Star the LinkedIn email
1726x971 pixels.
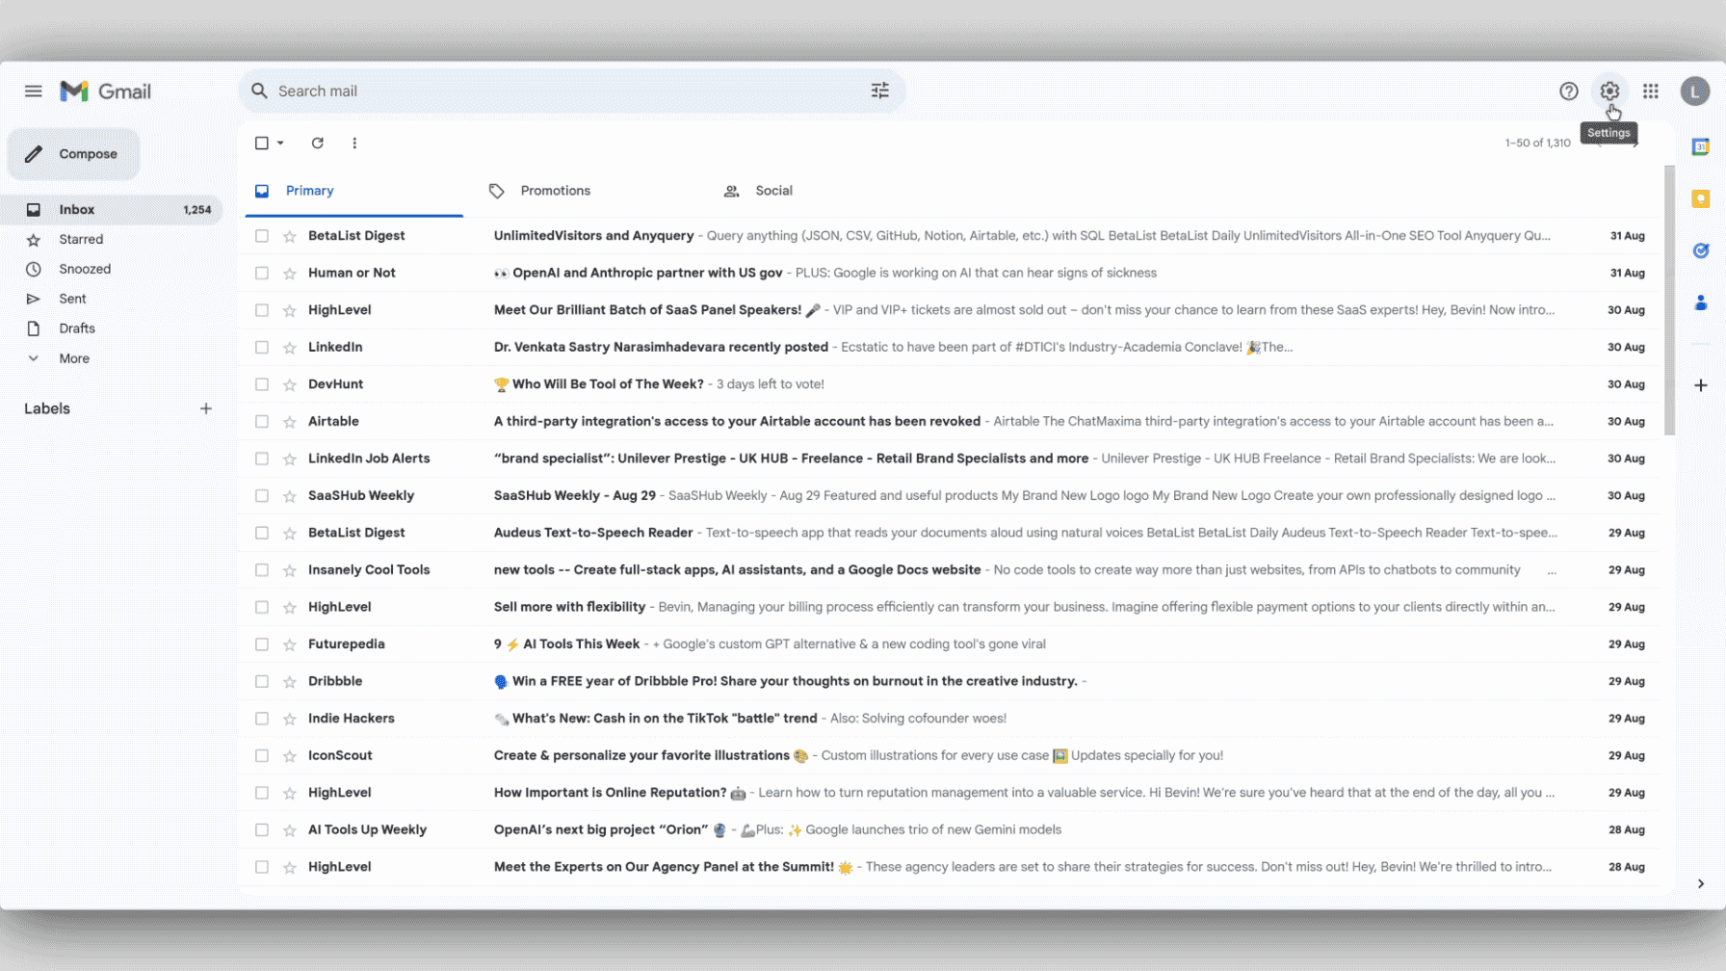(x=289, y=348)
